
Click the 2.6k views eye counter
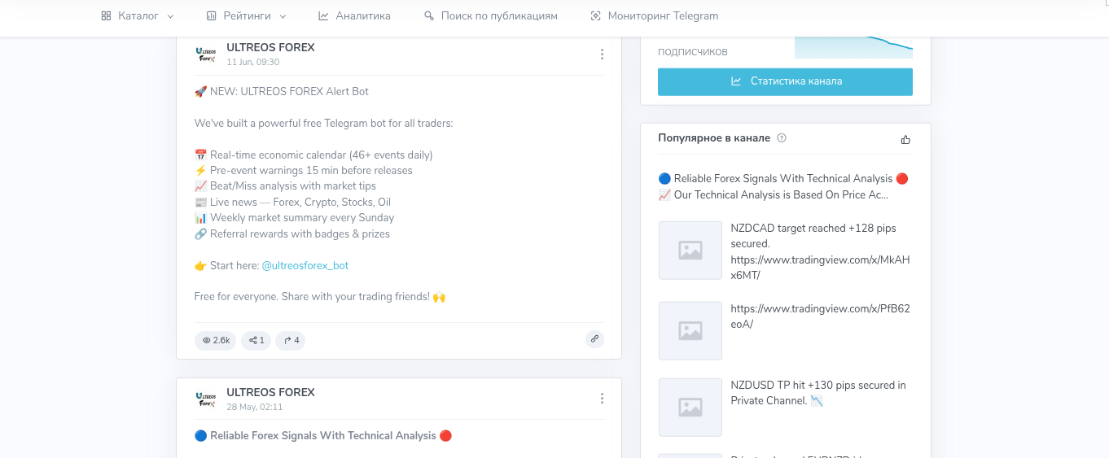(x=215, y=340)
